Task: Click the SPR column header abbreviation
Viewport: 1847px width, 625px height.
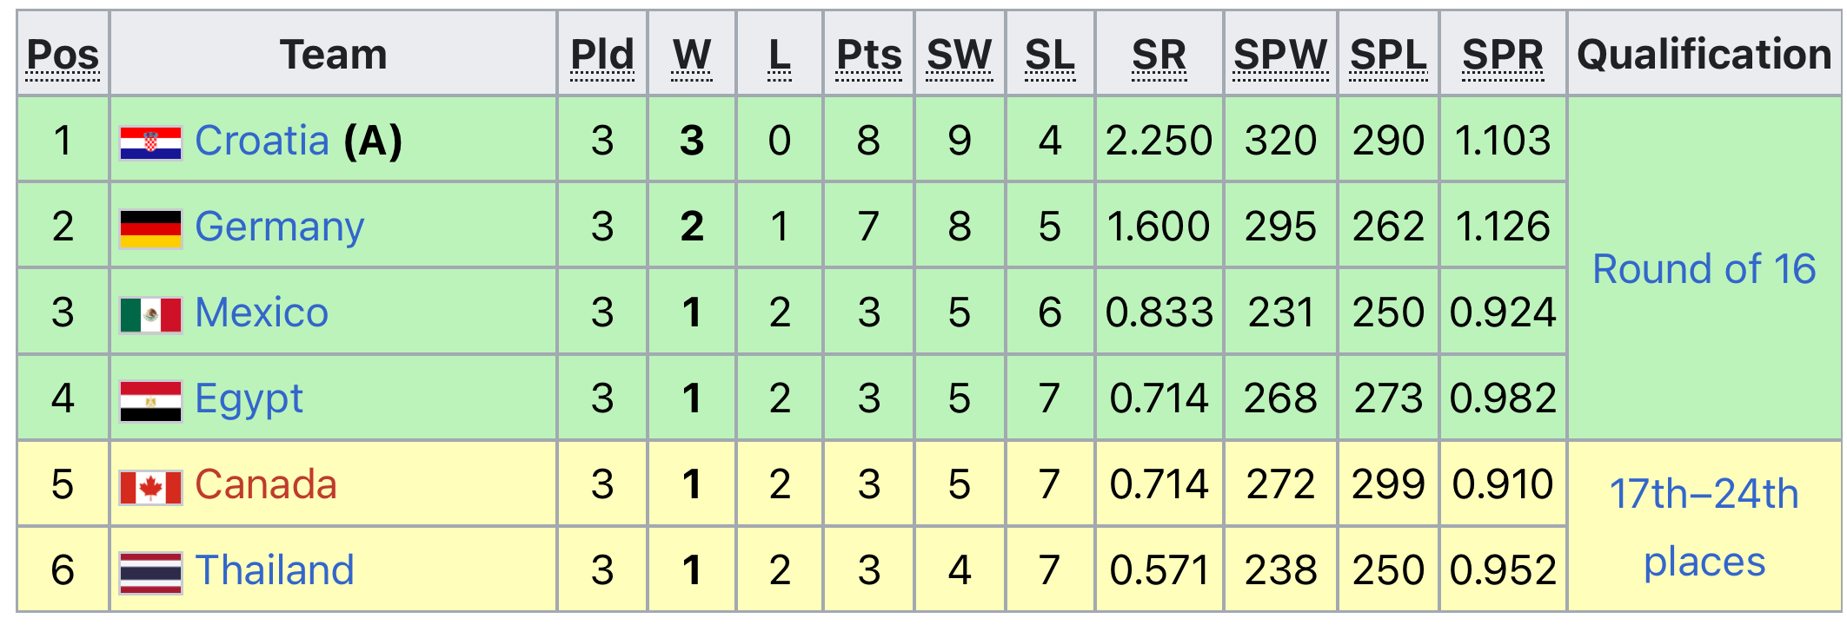Action: (x=1503, y=56)
